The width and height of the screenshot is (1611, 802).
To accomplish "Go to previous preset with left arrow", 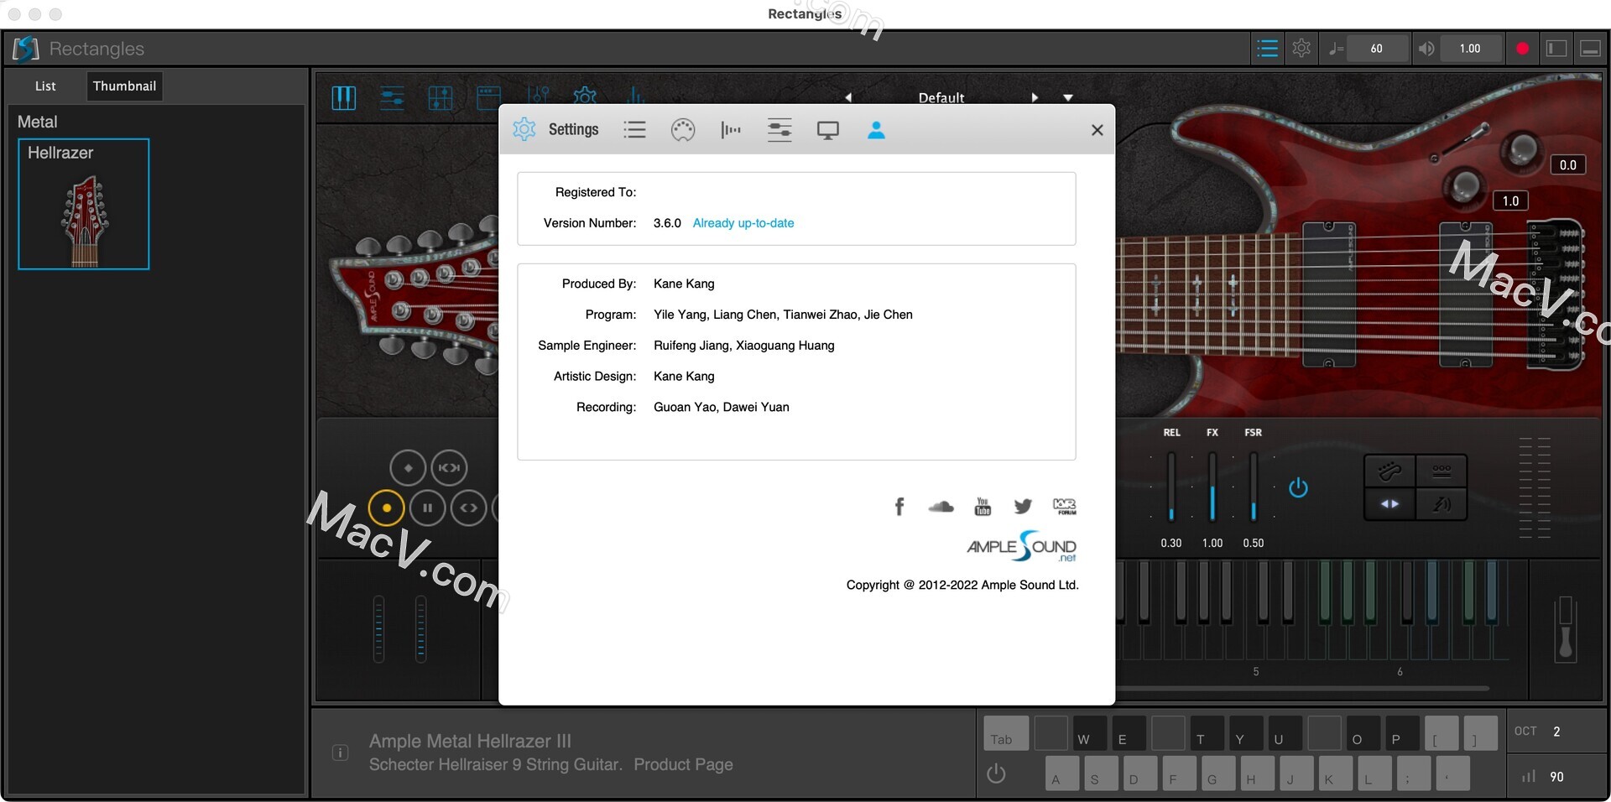I will [847, 97].
